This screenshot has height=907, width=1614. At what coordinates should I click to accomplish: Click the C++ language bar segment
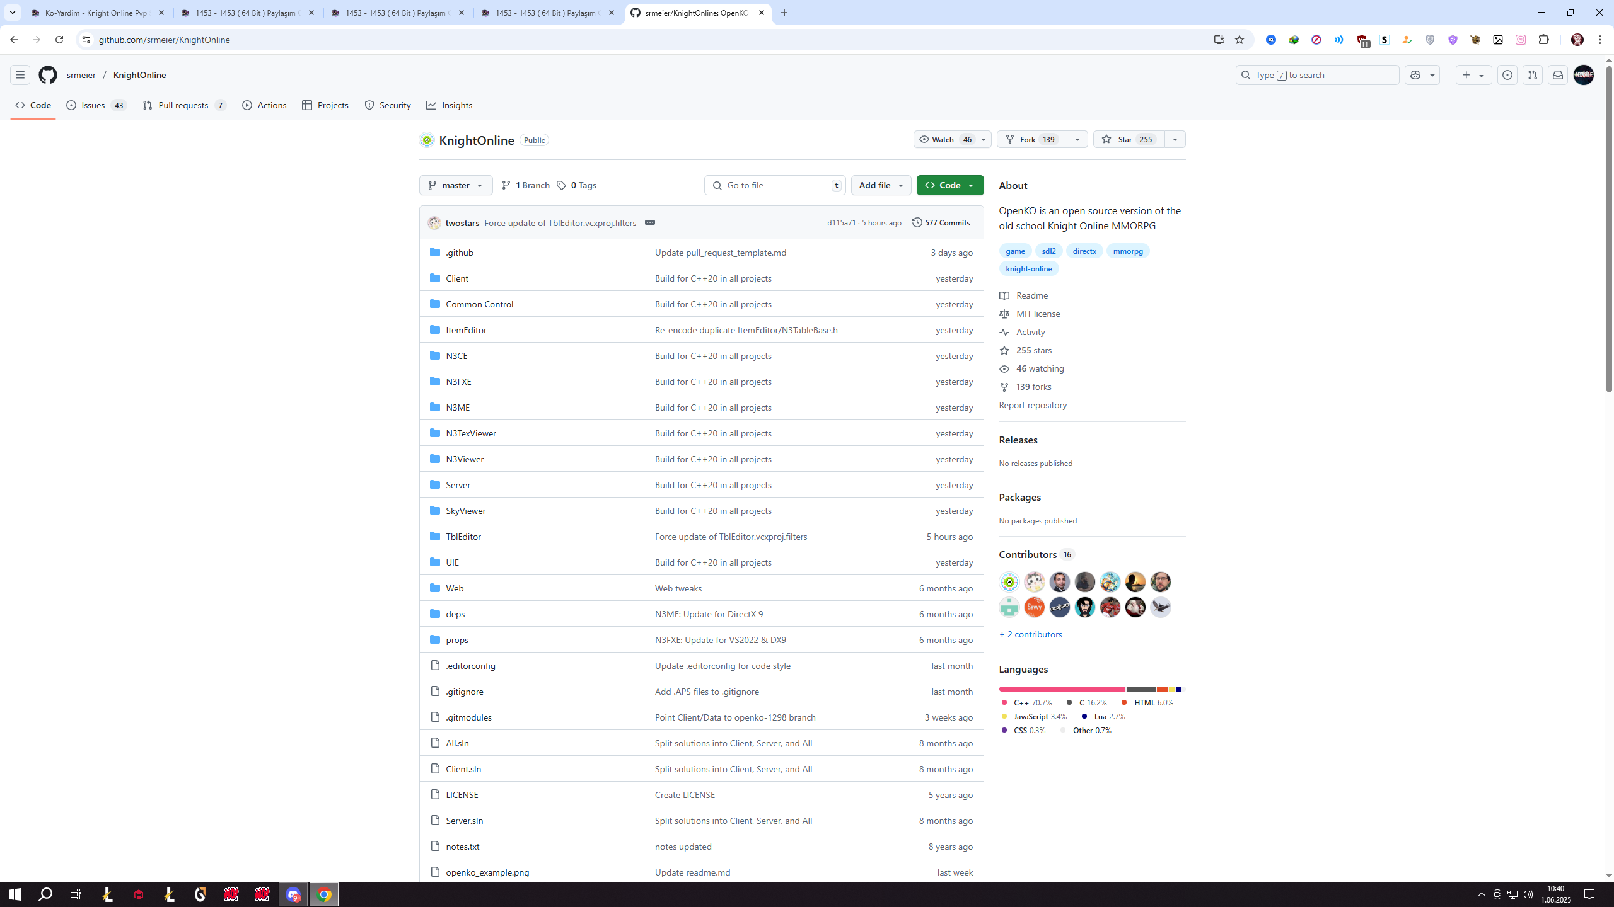click(1062, 689)
